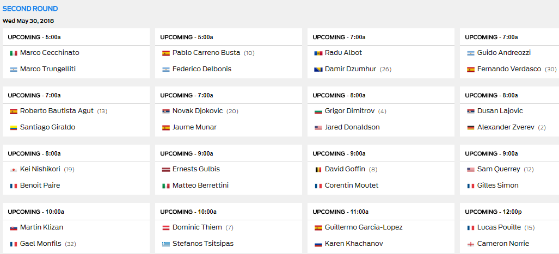
Task: Click the Second Round heading
Action: click(30, 9)
